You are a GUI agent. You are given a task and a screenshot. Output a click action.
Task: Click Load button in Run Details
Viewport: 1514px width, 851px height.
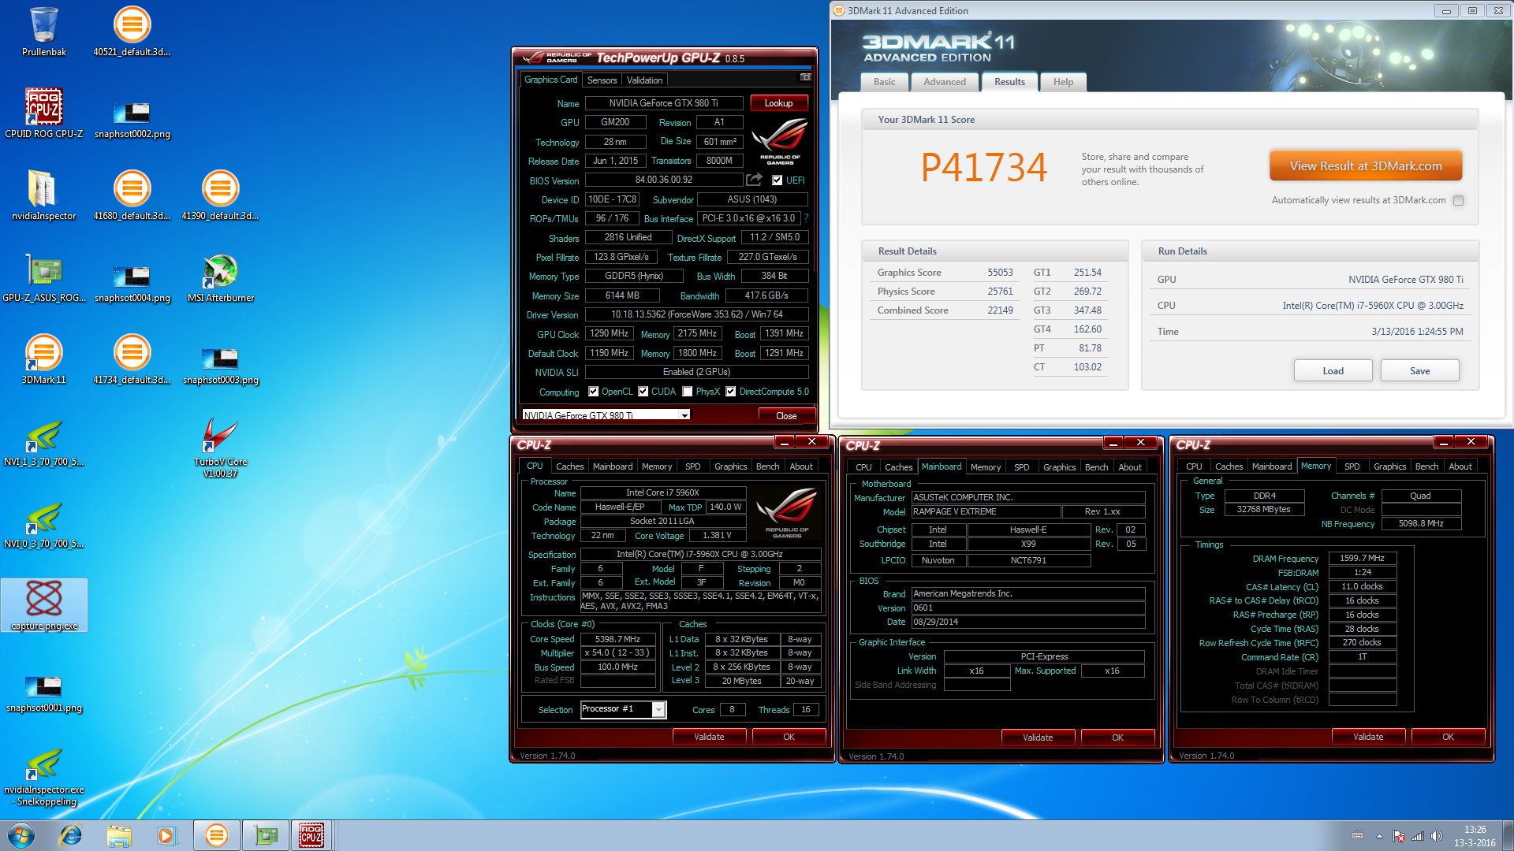1333,371
